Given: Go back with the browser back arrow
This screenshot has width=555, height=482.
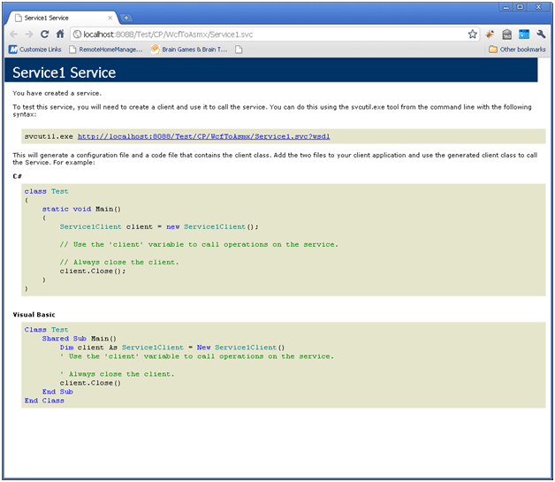Looking at the screenshot, I should tap(14, 34).
